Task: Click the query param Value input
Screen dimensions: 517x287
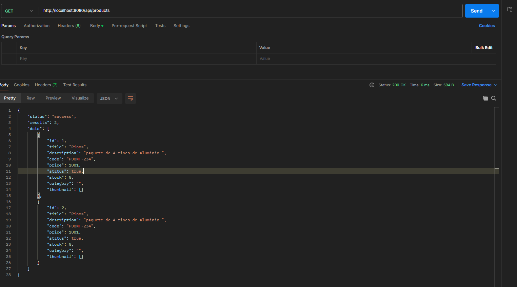Action: (376, 59)
